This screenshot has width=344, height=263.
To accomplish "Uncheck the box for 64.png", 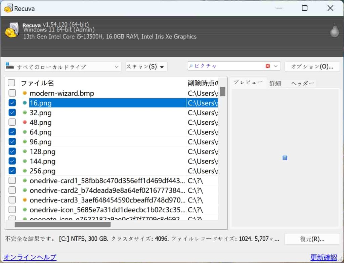I will pos(12,132).
